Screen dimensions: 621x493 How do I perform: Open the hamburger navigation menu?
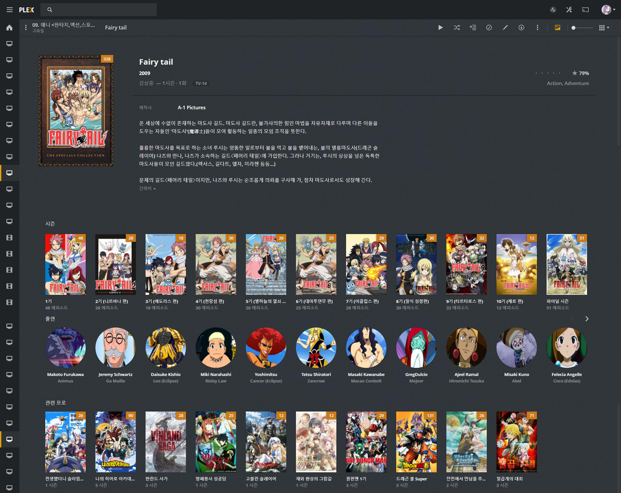coord(10,10)
